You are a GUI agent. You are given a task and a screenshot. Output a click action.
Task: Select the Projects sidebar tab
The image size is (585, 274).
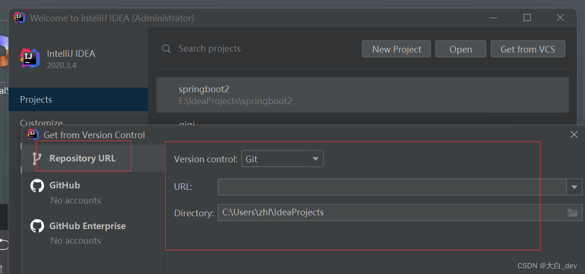tap(78, 99)
